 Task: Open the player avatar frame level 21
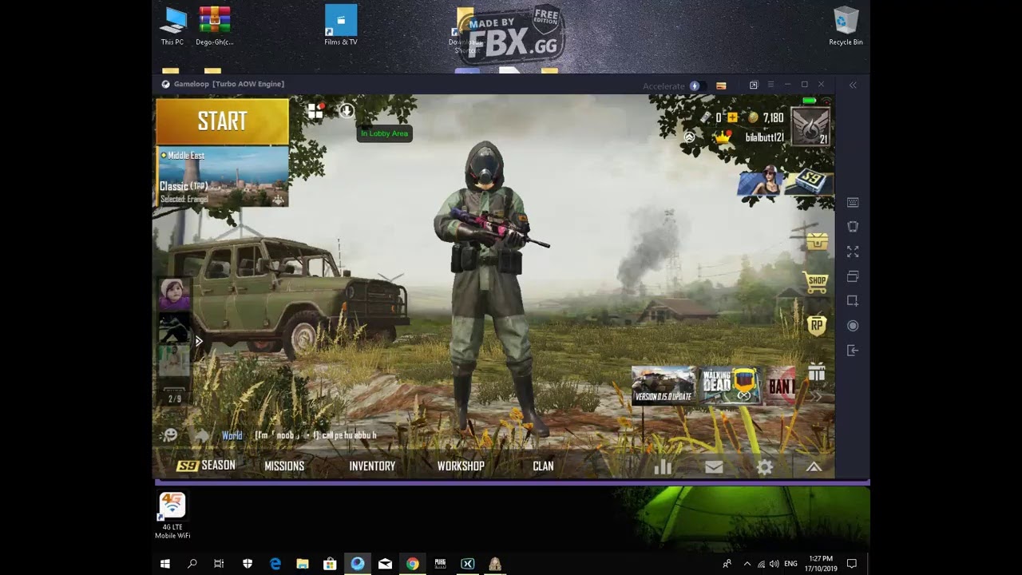point(810,126)
